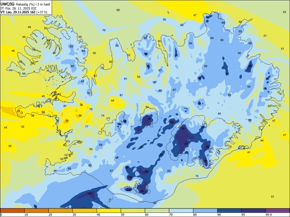
Task: Select the navy 95–99.9 legend swatch
Action: pos(253,211)
